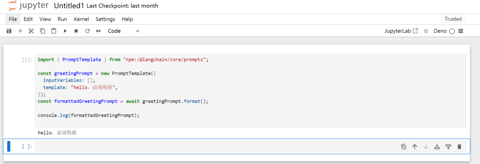The image size is (480, 164).
Task: Delete the empty cell with the trash icon
Action: coord(459,147)
